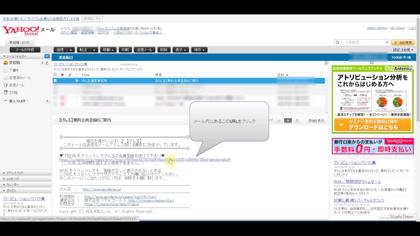Open the 移動 move dropdown
Viewport: 420px width, 236px height.
[x=108, y=50]
